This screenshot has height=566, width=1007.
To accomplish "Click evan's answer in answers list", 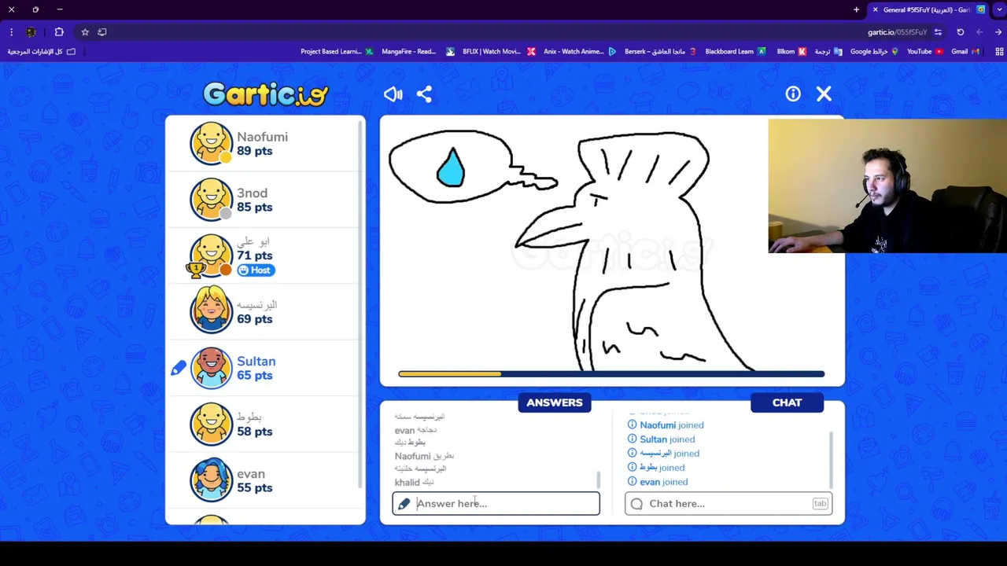I will (x=415, y=430).
